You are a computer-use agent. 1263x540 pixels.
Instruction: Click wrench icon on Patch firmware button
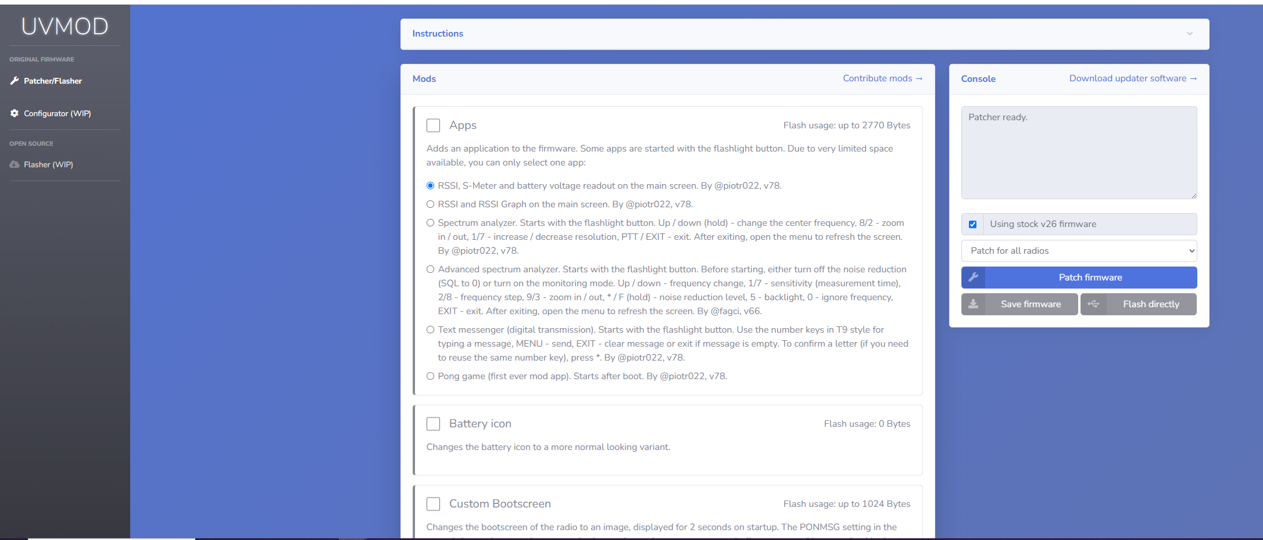click(973, 278)
